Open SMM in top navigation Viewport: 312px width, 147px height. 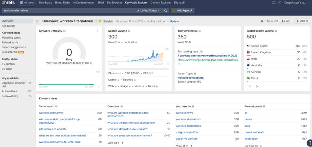[x=101, y=2]
